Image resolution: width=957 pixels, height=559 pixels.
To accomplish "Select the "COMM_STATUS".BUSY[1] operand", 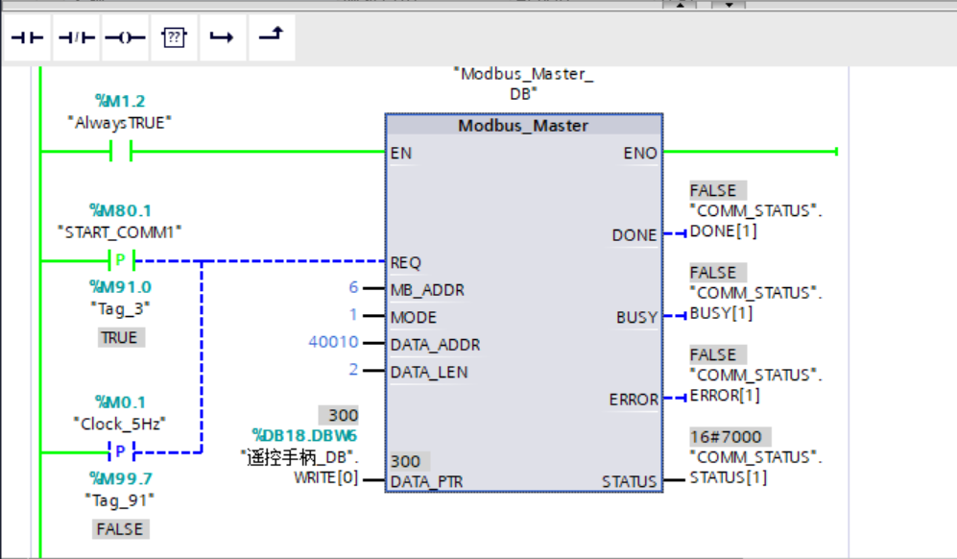I will point(755,303).
